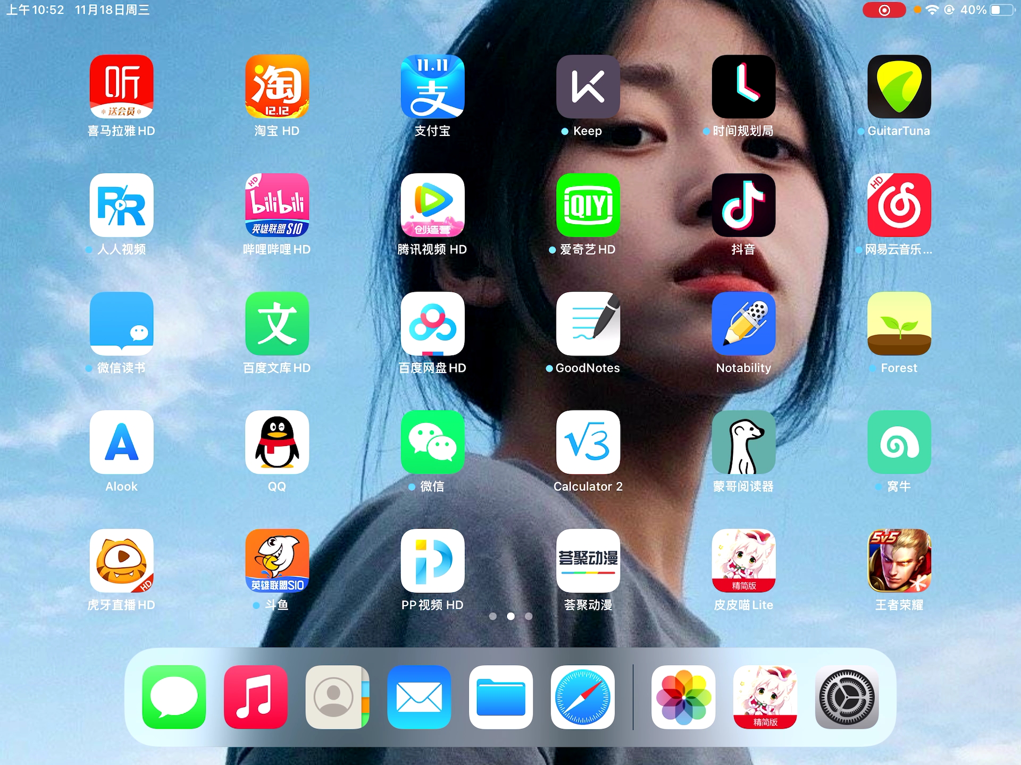1021x765 pixels.
Task: Launch the 斗鱼 streaming app
Action: (277, 560)
